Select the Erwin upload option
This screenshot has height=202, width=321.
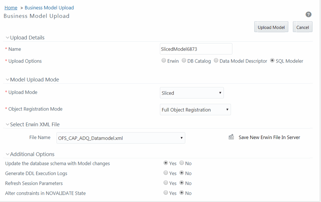(164, 60)
